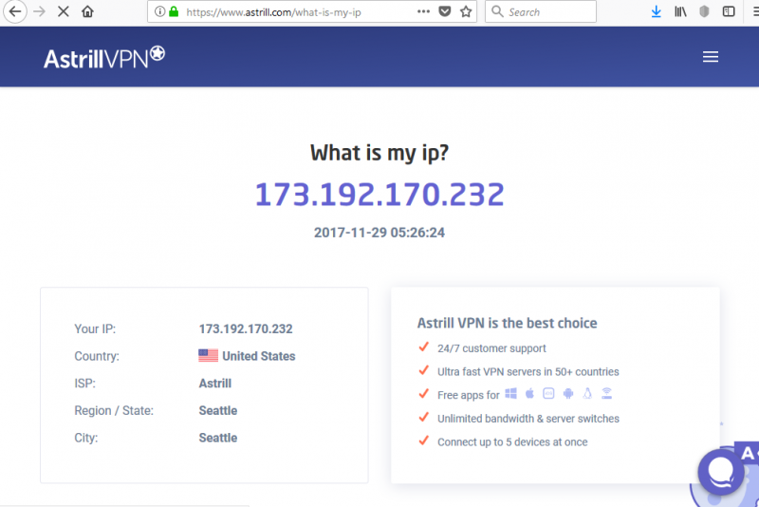The width and height of the screenshot is (759, 507).
Task: Click the Android app icon
Action: coord(567,394)
